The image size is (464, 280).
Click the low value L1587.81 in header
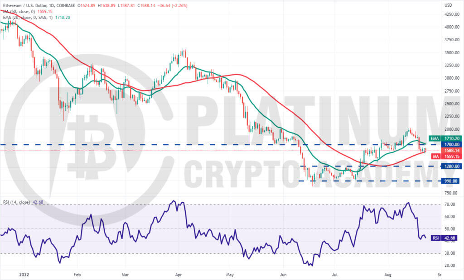point(126,5)
